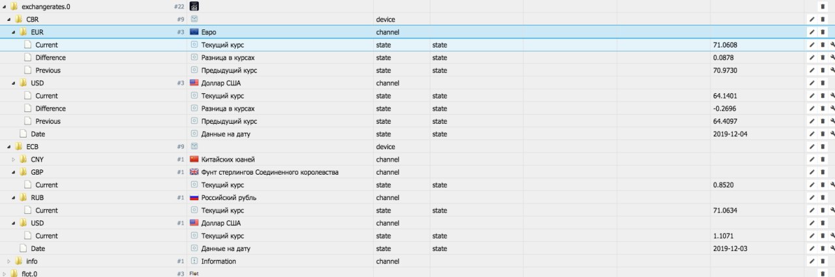Delete the date state 2019-12-03

coord(823,248)
